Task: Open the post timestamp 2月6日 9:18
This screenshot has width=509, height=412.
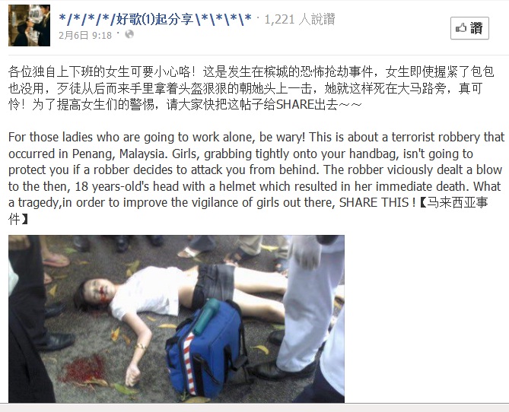Action: pyautogui.click(x=85, y=35)
